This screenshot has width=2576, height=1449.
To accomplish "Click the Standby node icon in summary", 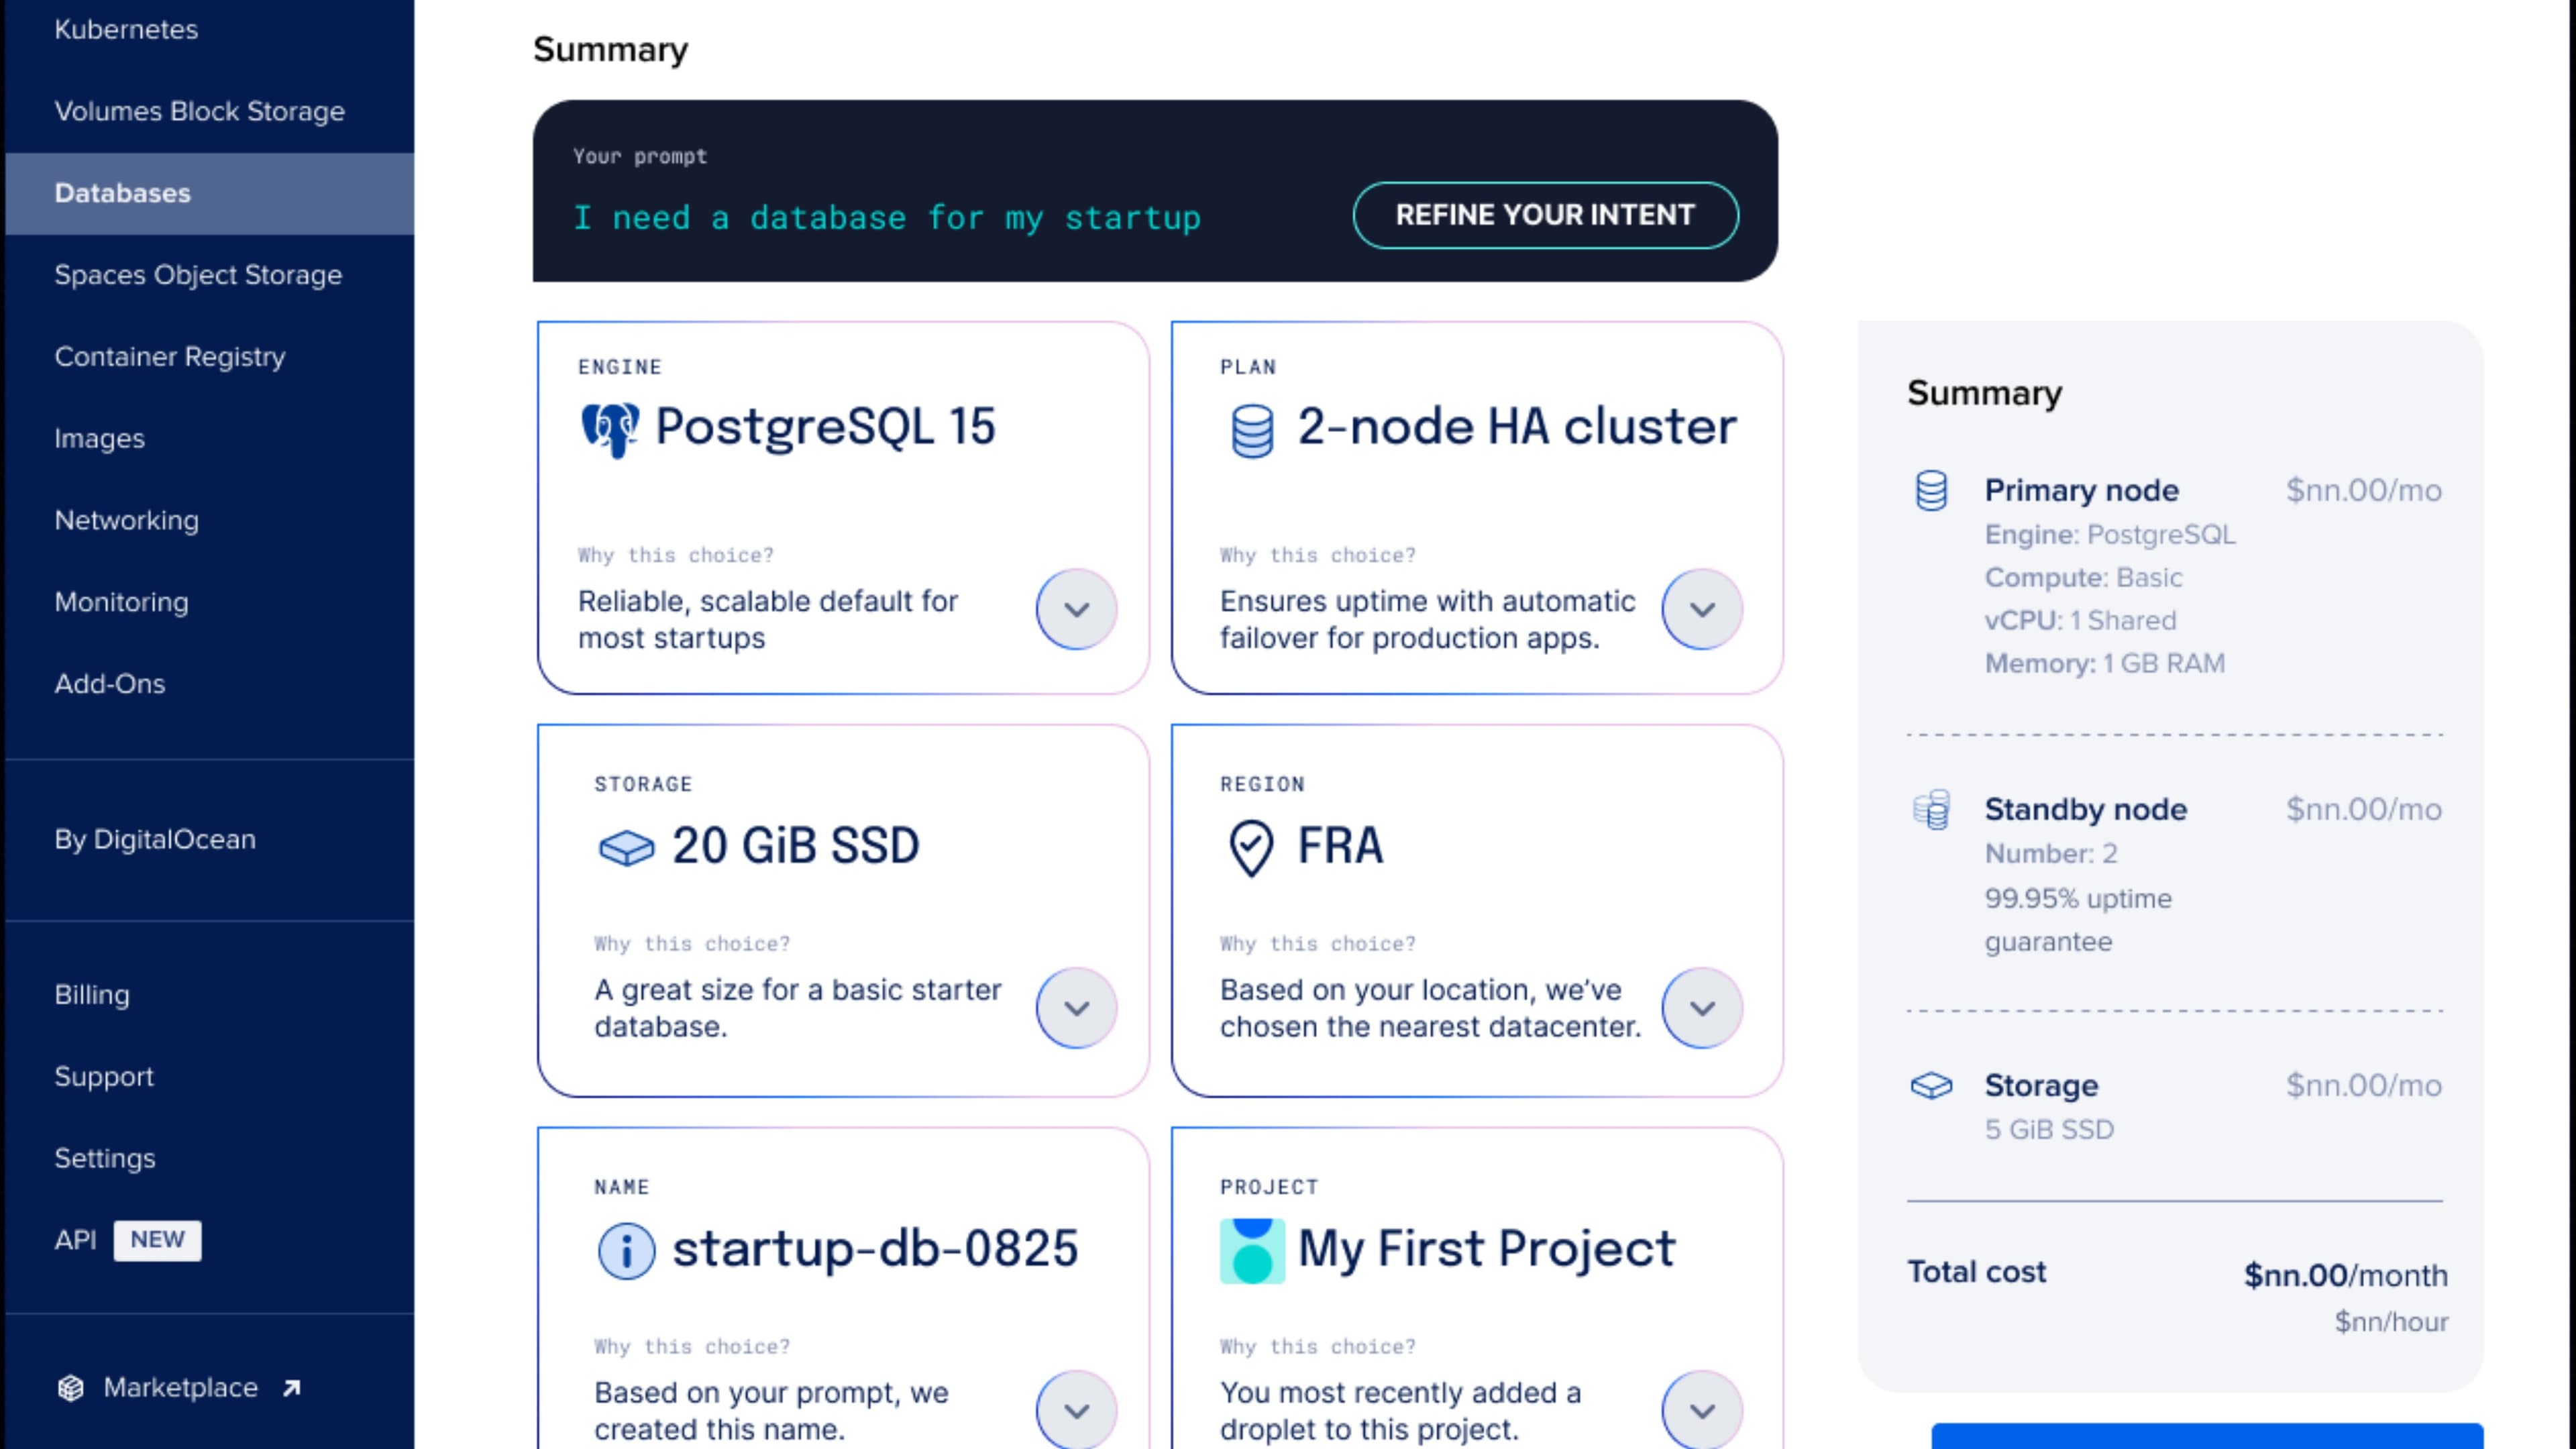I will (x=1931, y=810).
